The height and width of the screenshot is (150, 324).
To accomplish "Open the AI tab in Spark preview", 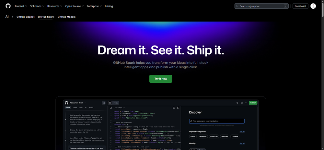I will coord(86,108).
